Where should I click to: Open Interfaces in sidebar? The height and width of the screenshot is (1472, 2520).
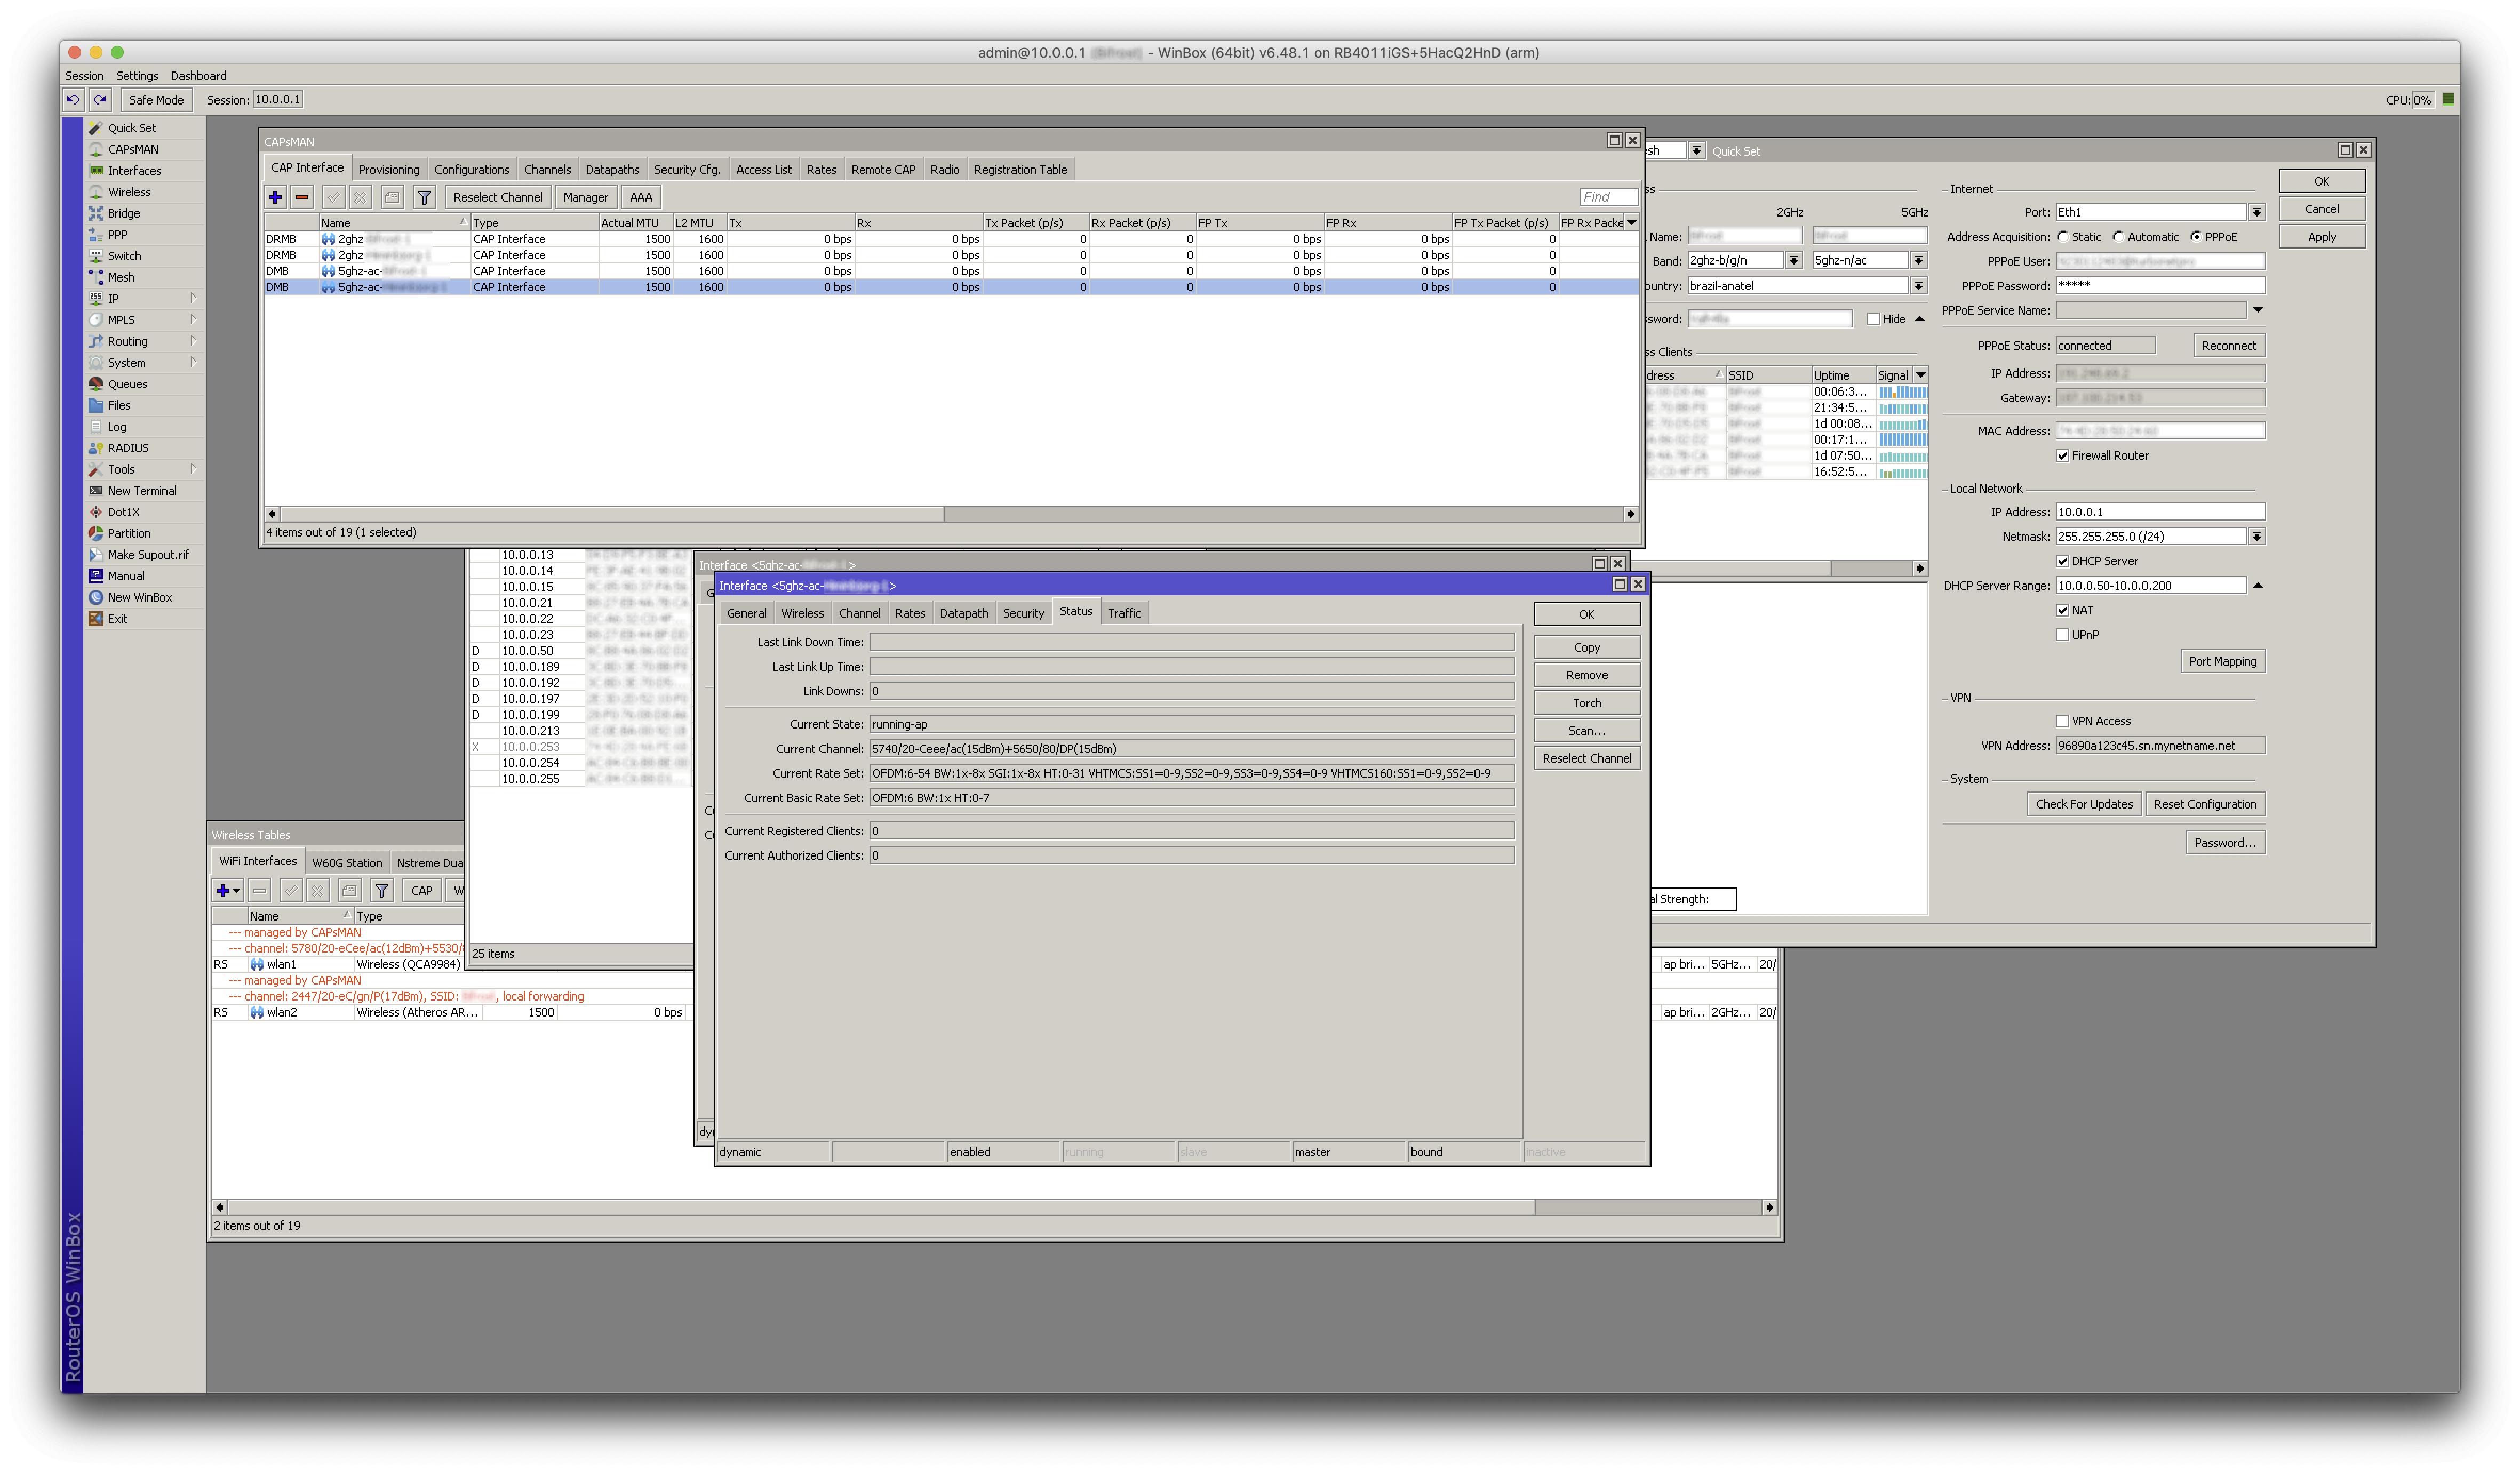(134, 171)
